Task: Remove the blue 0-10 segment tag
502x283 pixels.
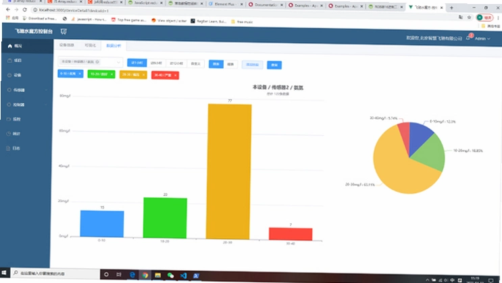Action: [80, 74]
